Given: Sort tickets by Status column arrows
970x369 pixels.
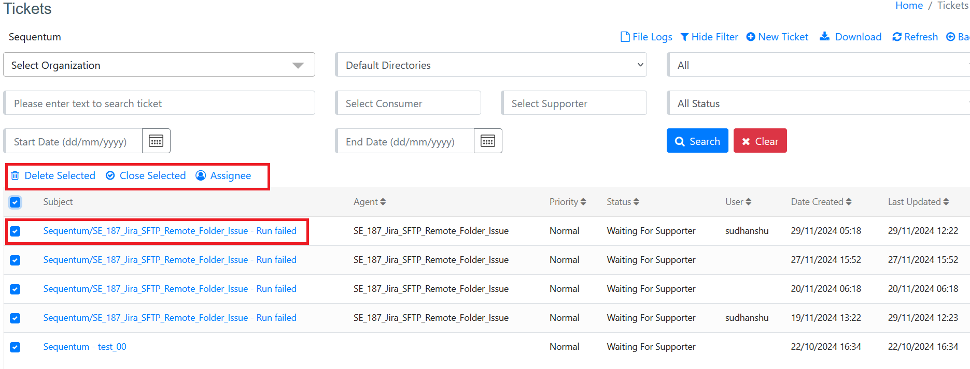Looking at the screenshot, I should tap(636, 202).
